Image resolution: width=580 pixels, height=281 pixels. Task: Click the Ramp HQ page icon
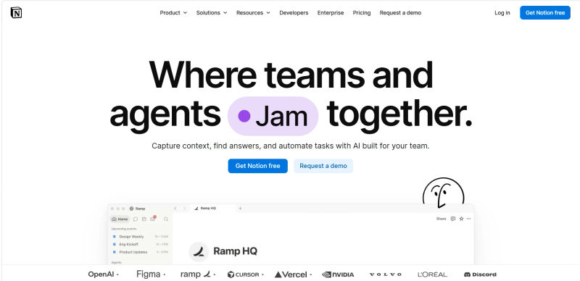[199, 251]
